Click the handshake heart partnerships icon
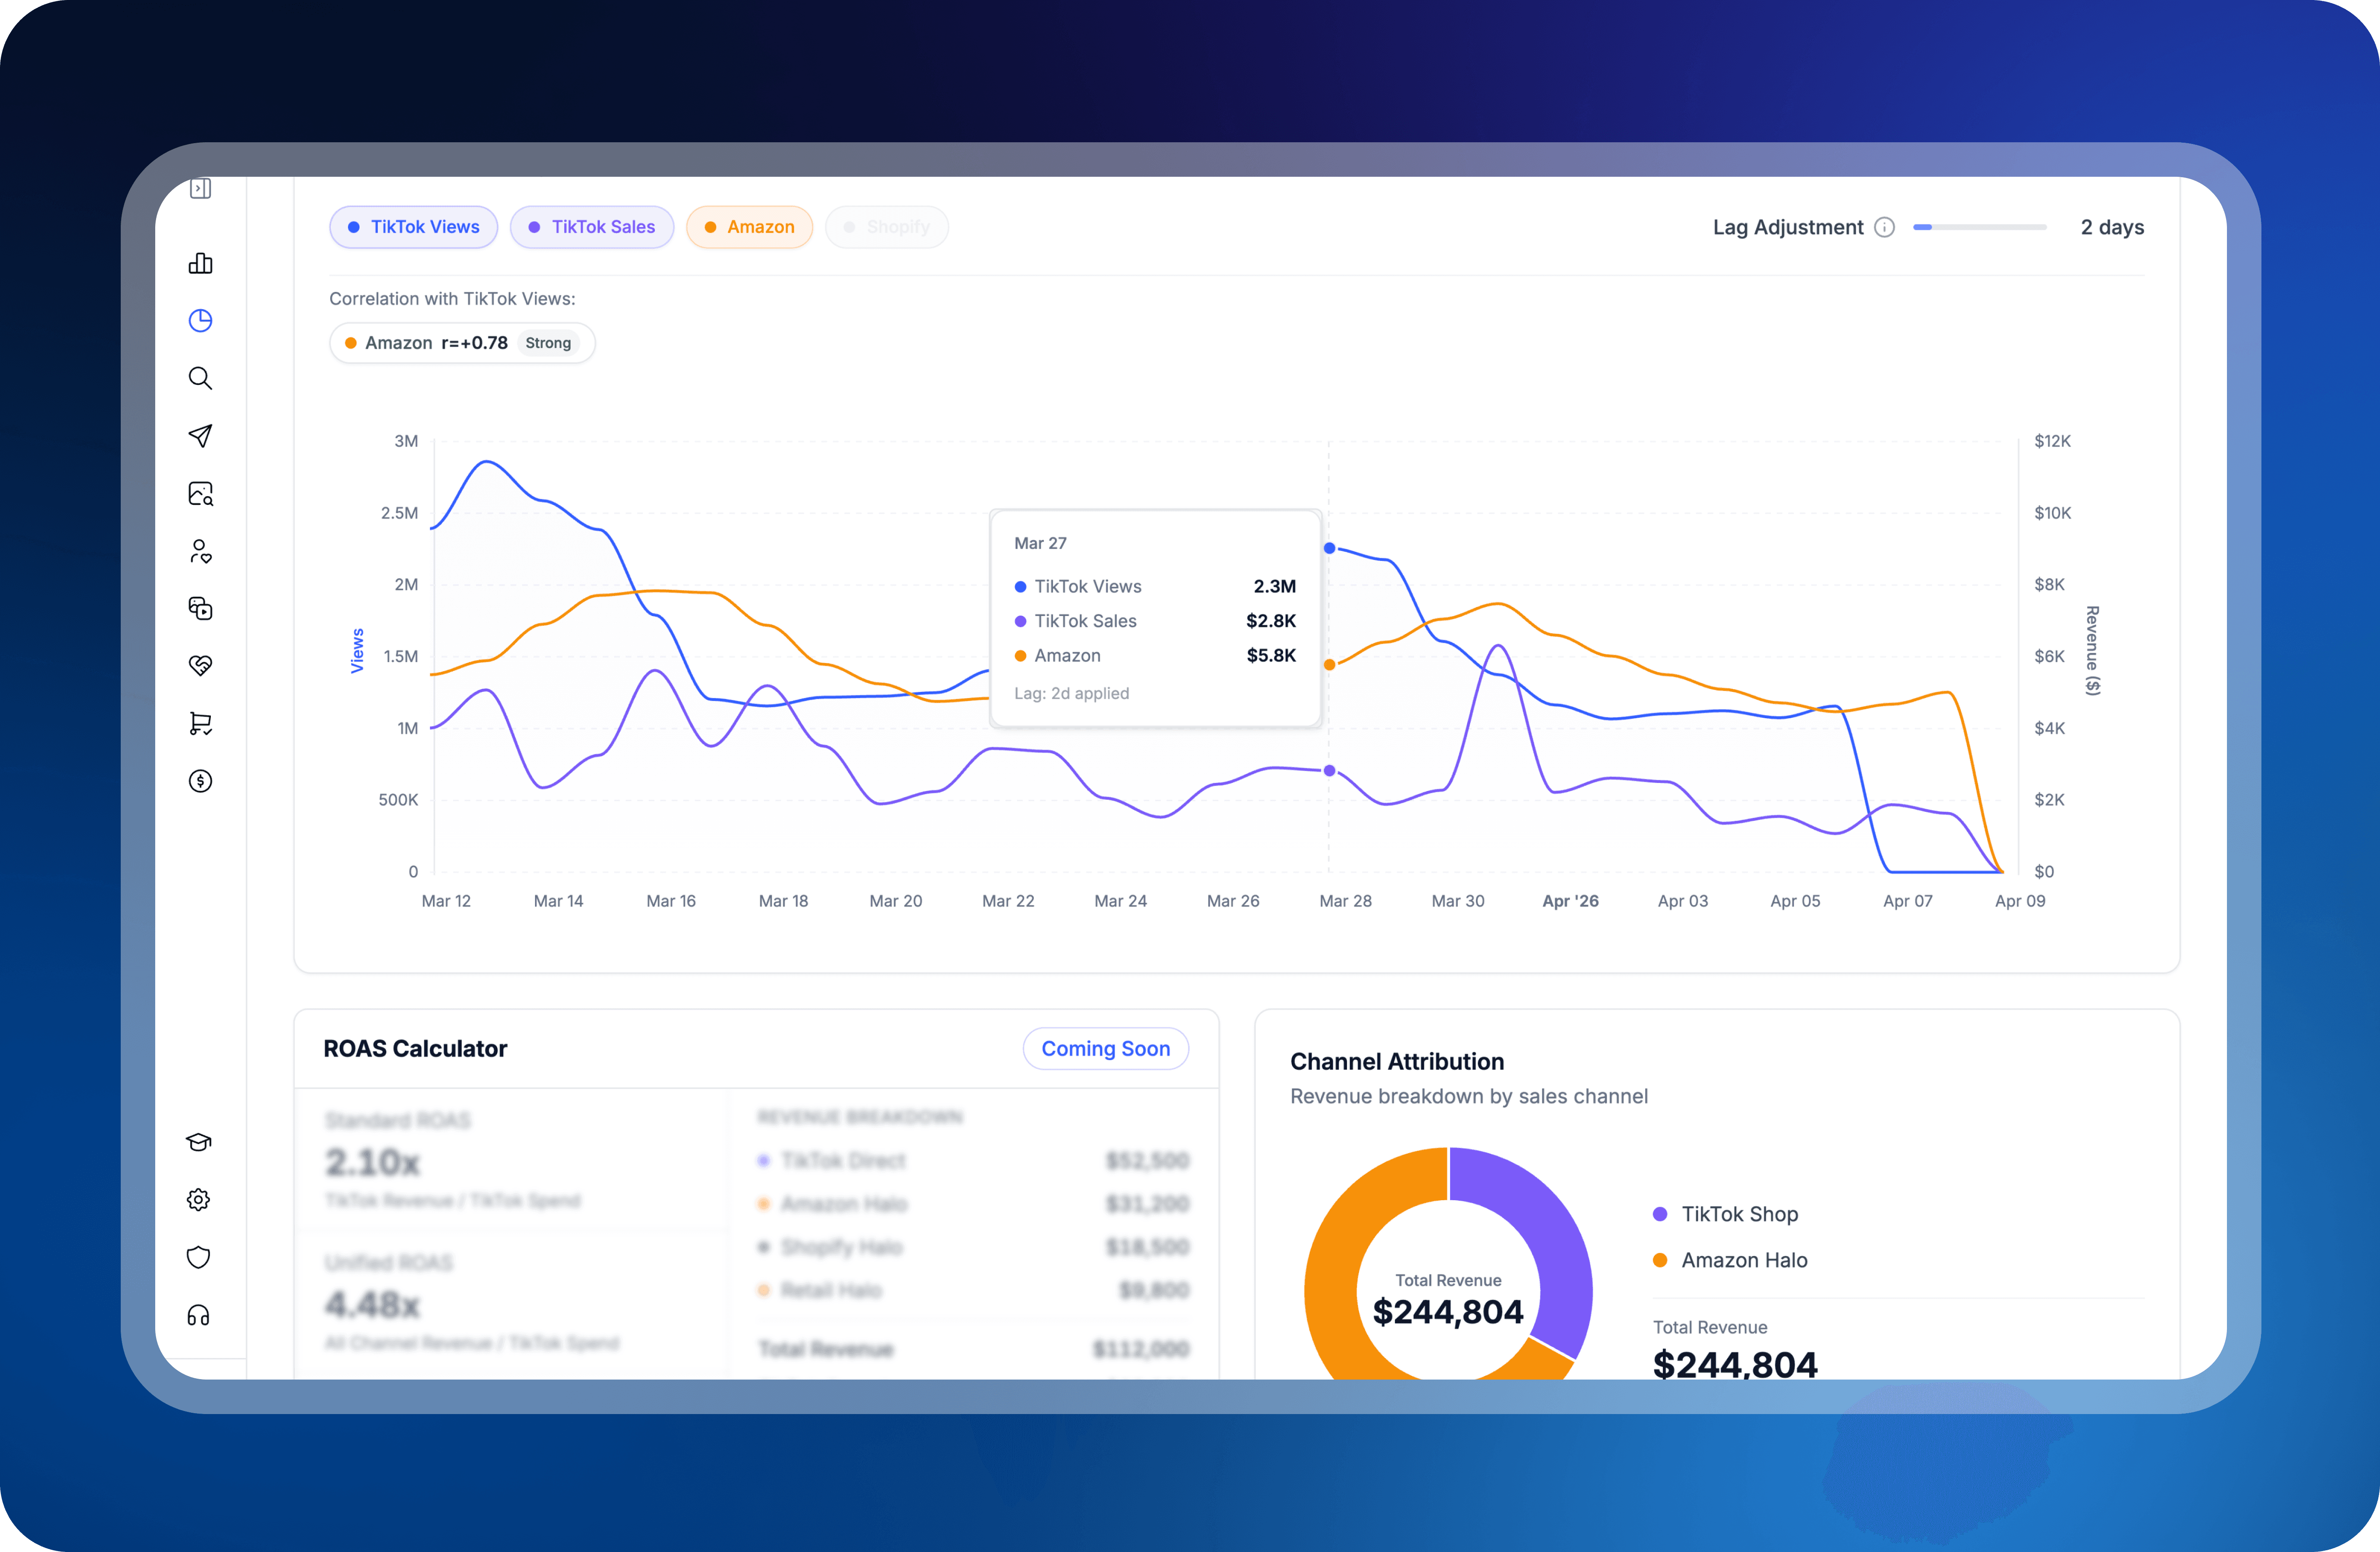This screenshot has height=1552, width=2380. click(x=200, y=665)
